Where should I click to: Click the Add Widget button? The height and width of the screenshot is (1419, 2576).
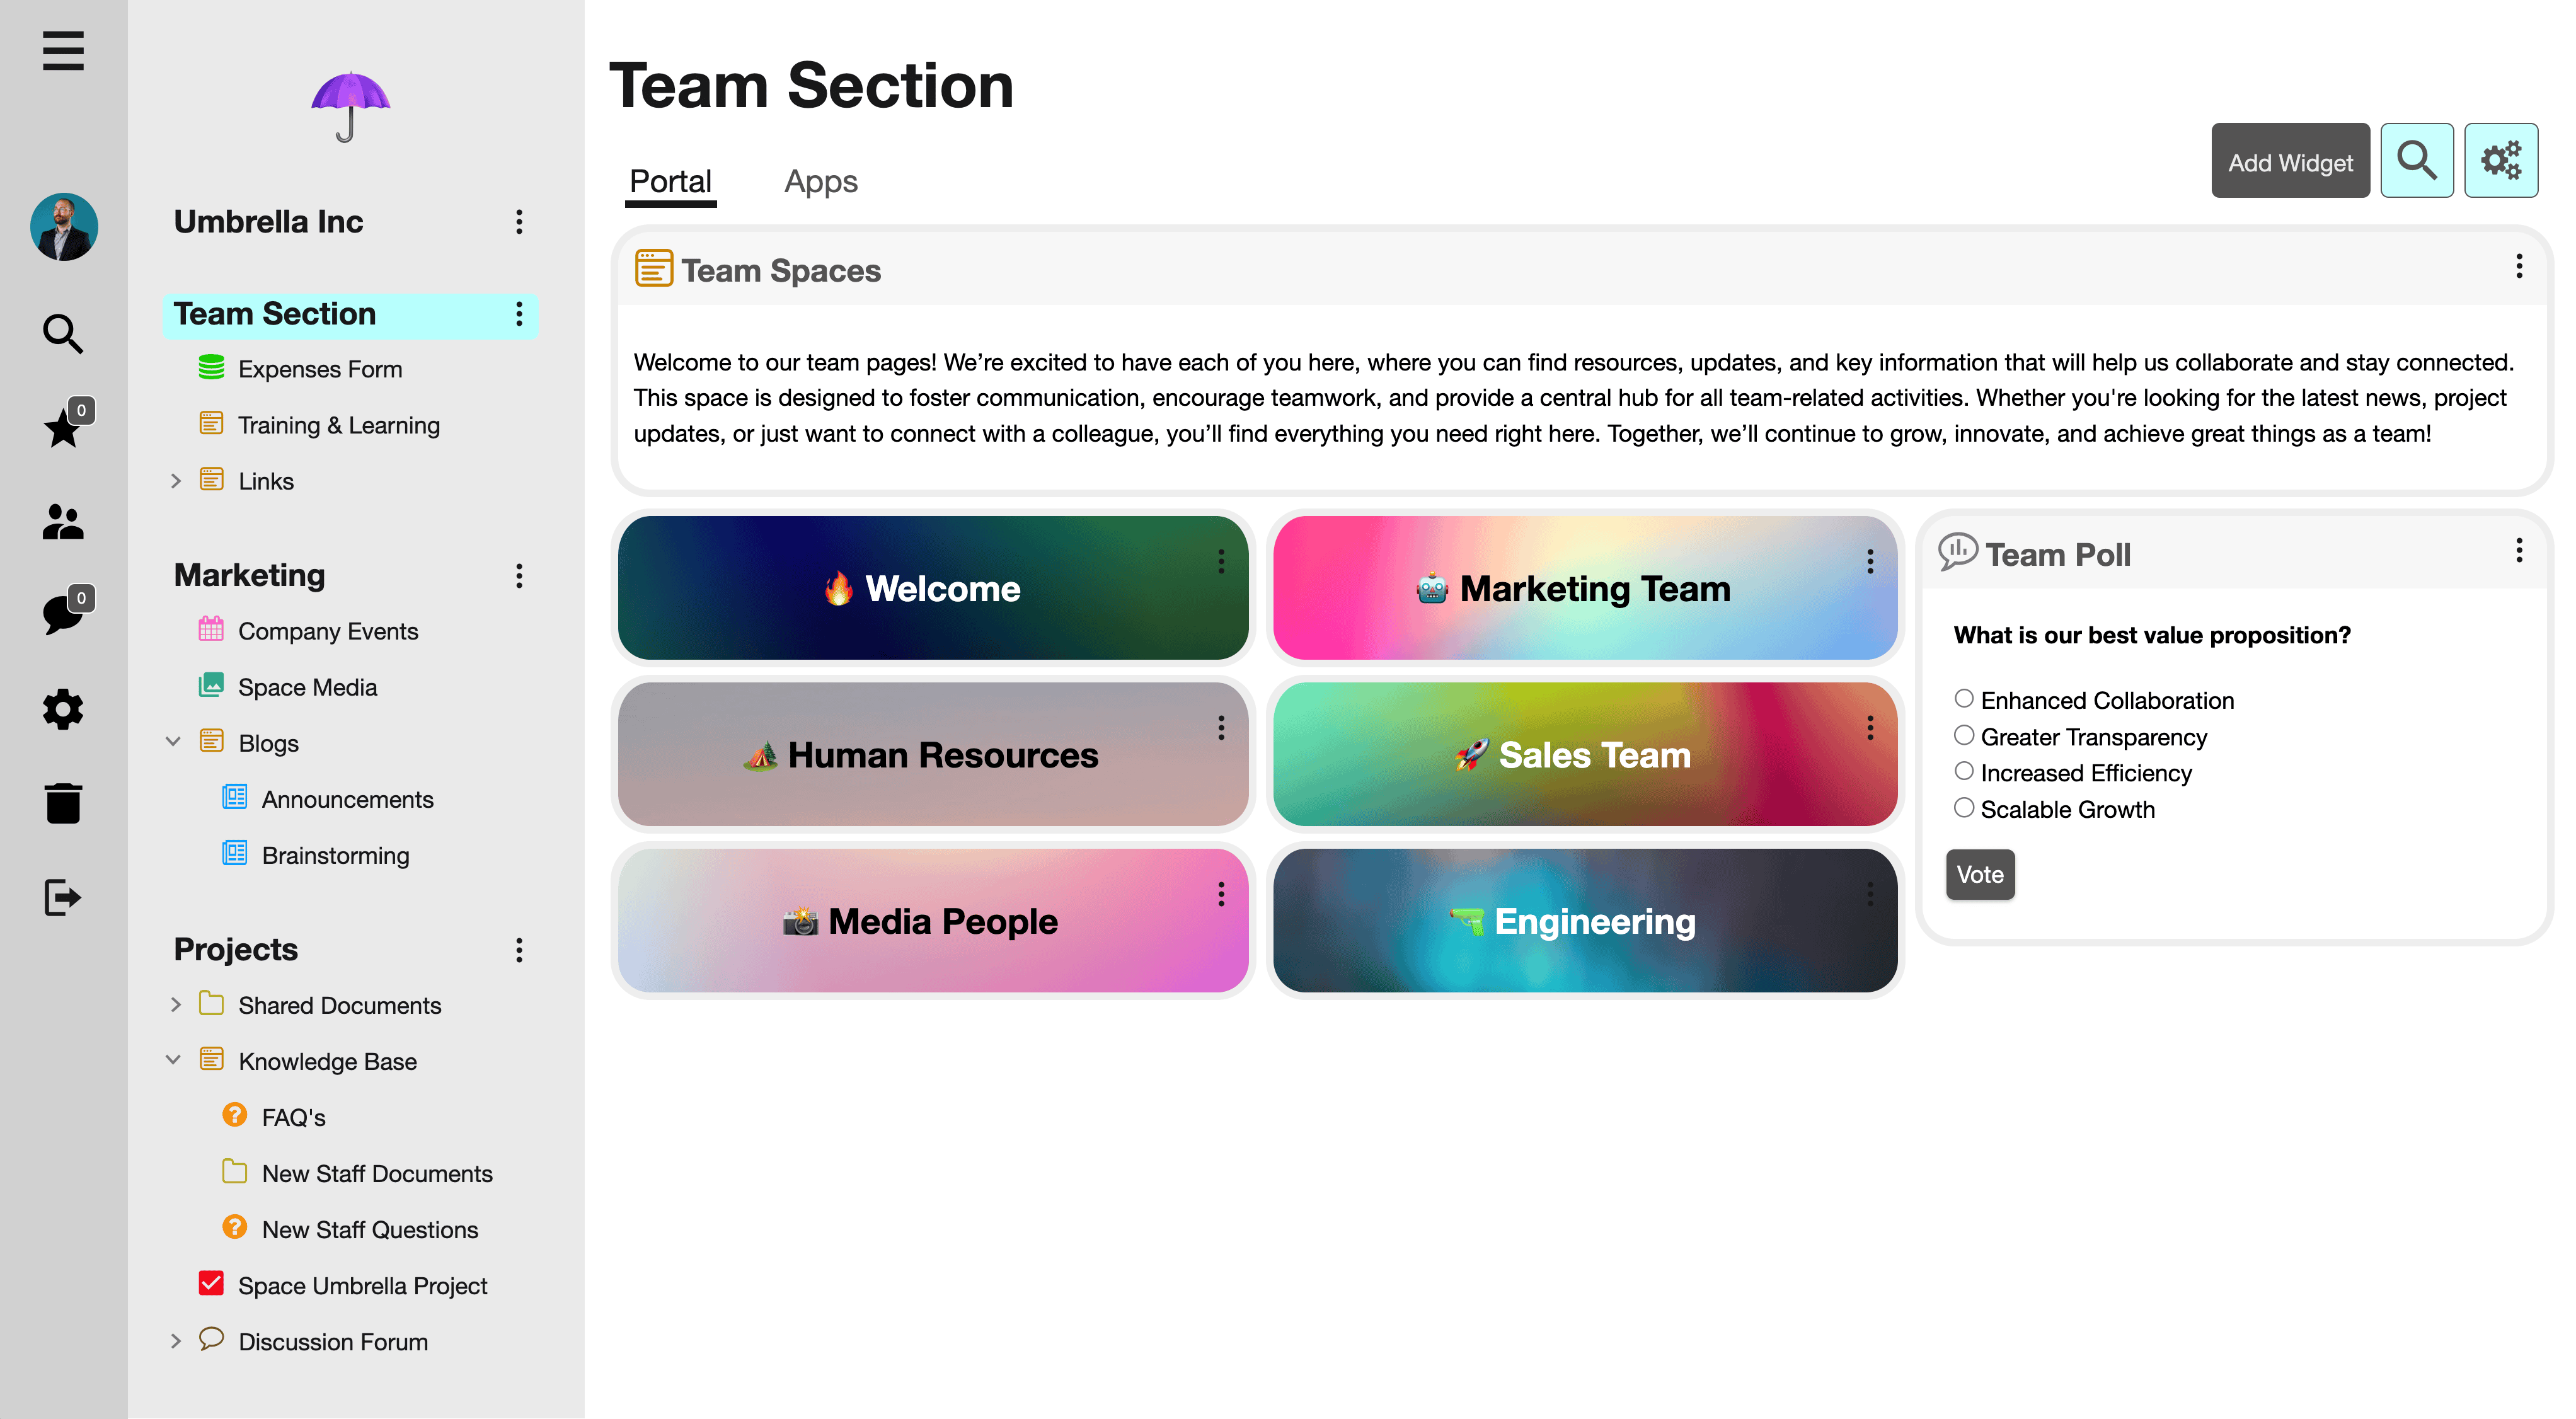coord(2290,161)
